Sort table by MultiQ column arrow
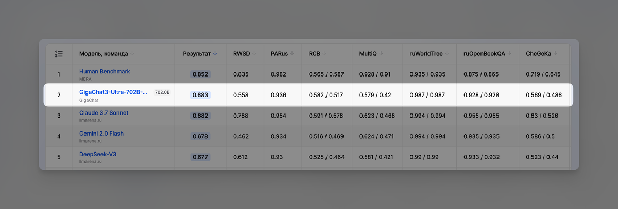618x209 pixels. point(382,53)
